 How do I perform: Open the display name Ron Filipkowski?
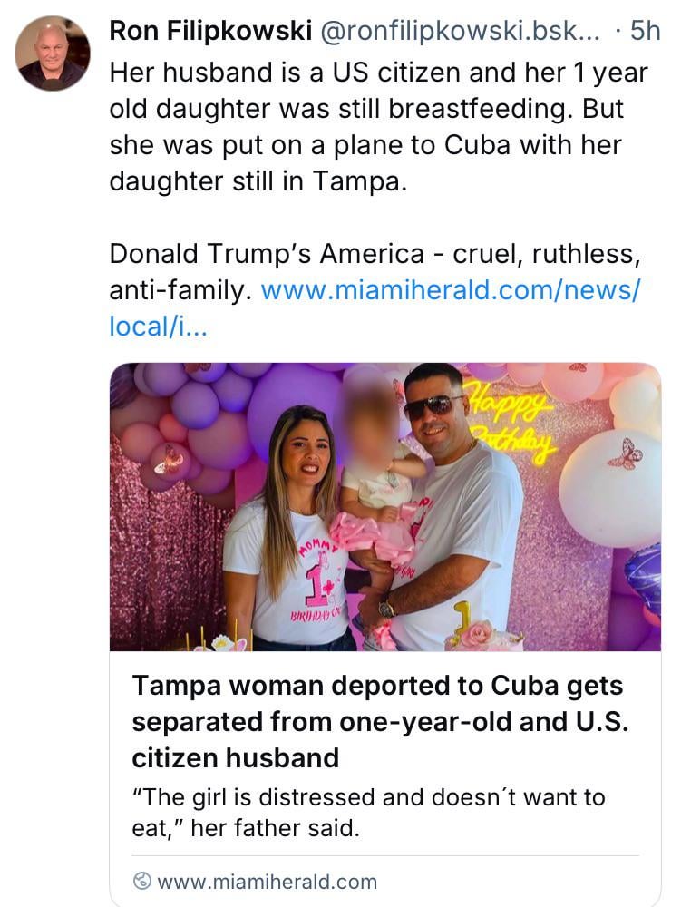pos(210,31)
